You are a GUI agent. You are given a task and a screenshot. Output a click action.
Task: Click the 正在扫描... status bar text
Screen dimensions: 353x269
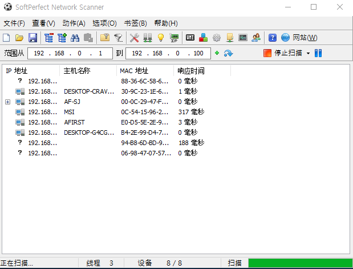[17, 263]
